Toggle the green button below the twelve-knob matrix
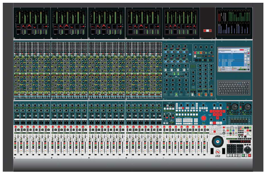Screen dimensions: 265x174 [x=176, y=94]
